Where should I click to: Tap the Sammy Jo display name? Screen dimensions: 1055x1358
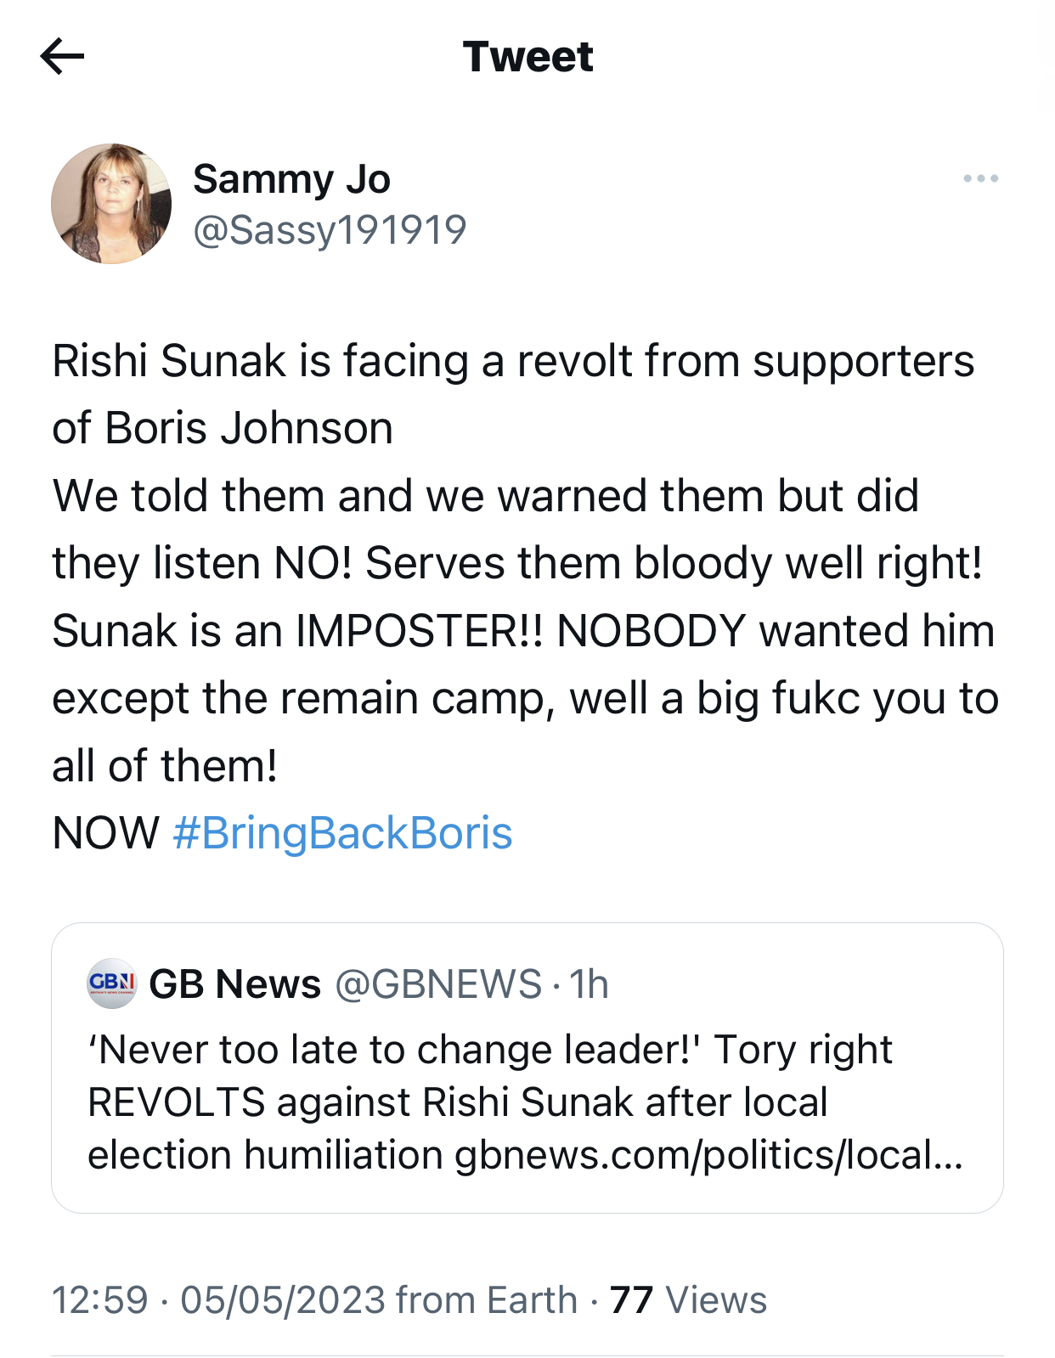(x=291, y=179)
